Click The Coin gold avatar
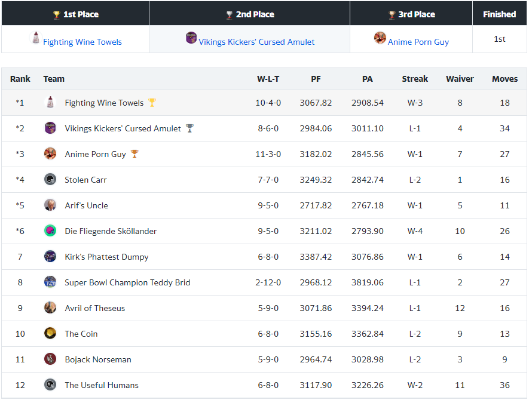This screenshot has width=529, height=400. [x=50, y=333]
